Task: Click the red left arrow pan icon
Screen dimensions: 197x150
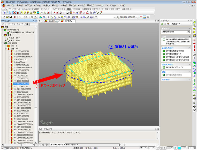Action: click(x=194, y=40)
